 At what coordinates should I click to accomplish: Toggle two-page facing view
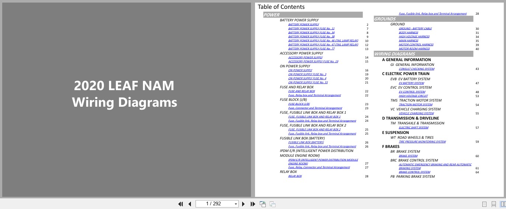503,204
